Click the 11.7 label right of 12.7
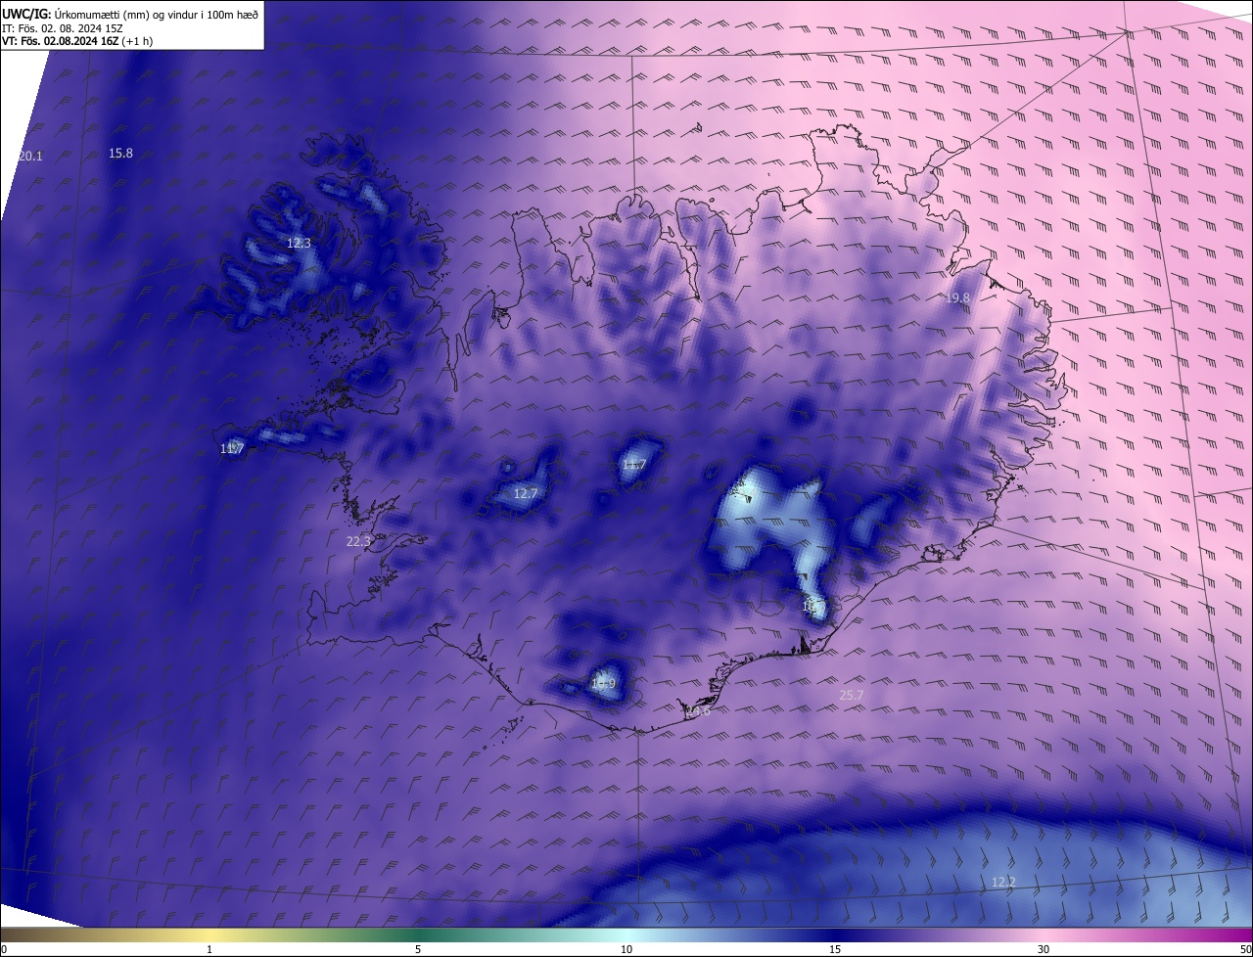This screenshot has width=1253, height=957. point(633,464)
